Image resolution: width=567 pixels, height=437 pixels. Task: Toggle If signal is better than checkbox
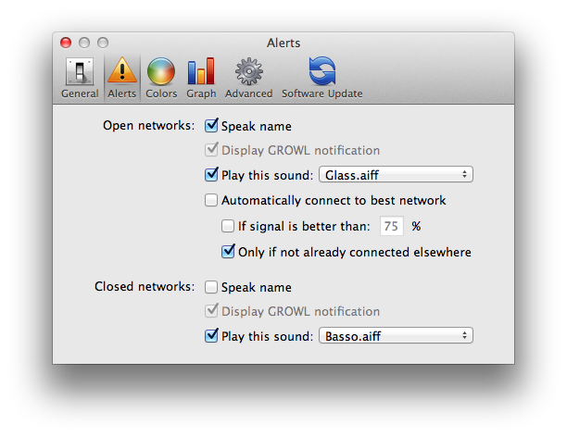tap(228, 226)
